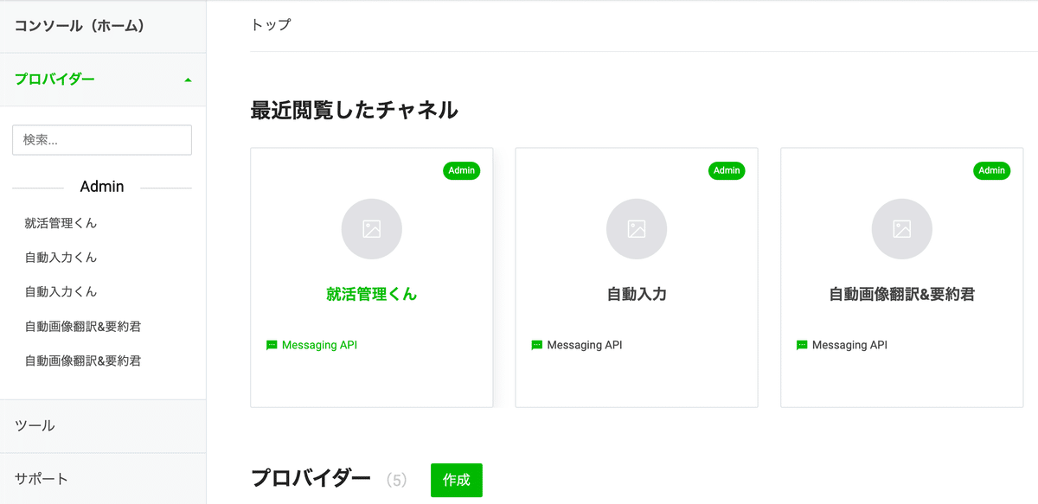Click the 自動画像翻訳&要約君 card image placeholder icon
The image size is (1038, 504).
point(902,229)
